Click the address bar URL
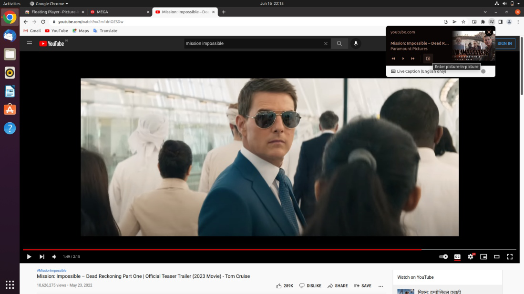 pos(91,22)
